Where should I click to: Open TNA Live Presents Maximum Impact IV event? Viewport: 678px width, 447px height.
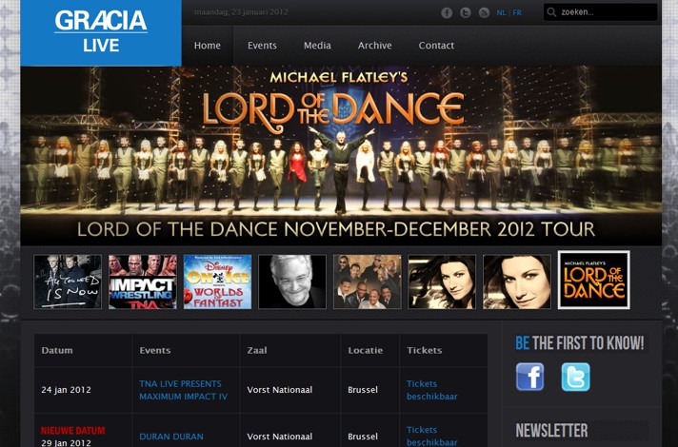[184, 390]
